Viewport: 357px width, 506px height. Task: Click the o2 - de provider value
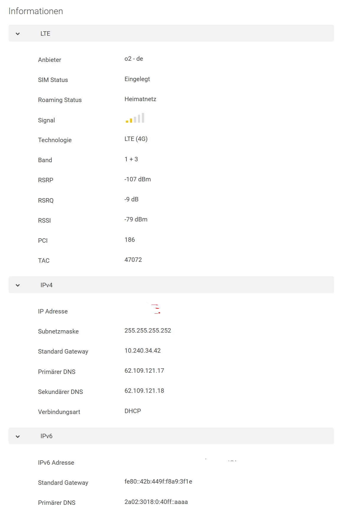[134, 59]
